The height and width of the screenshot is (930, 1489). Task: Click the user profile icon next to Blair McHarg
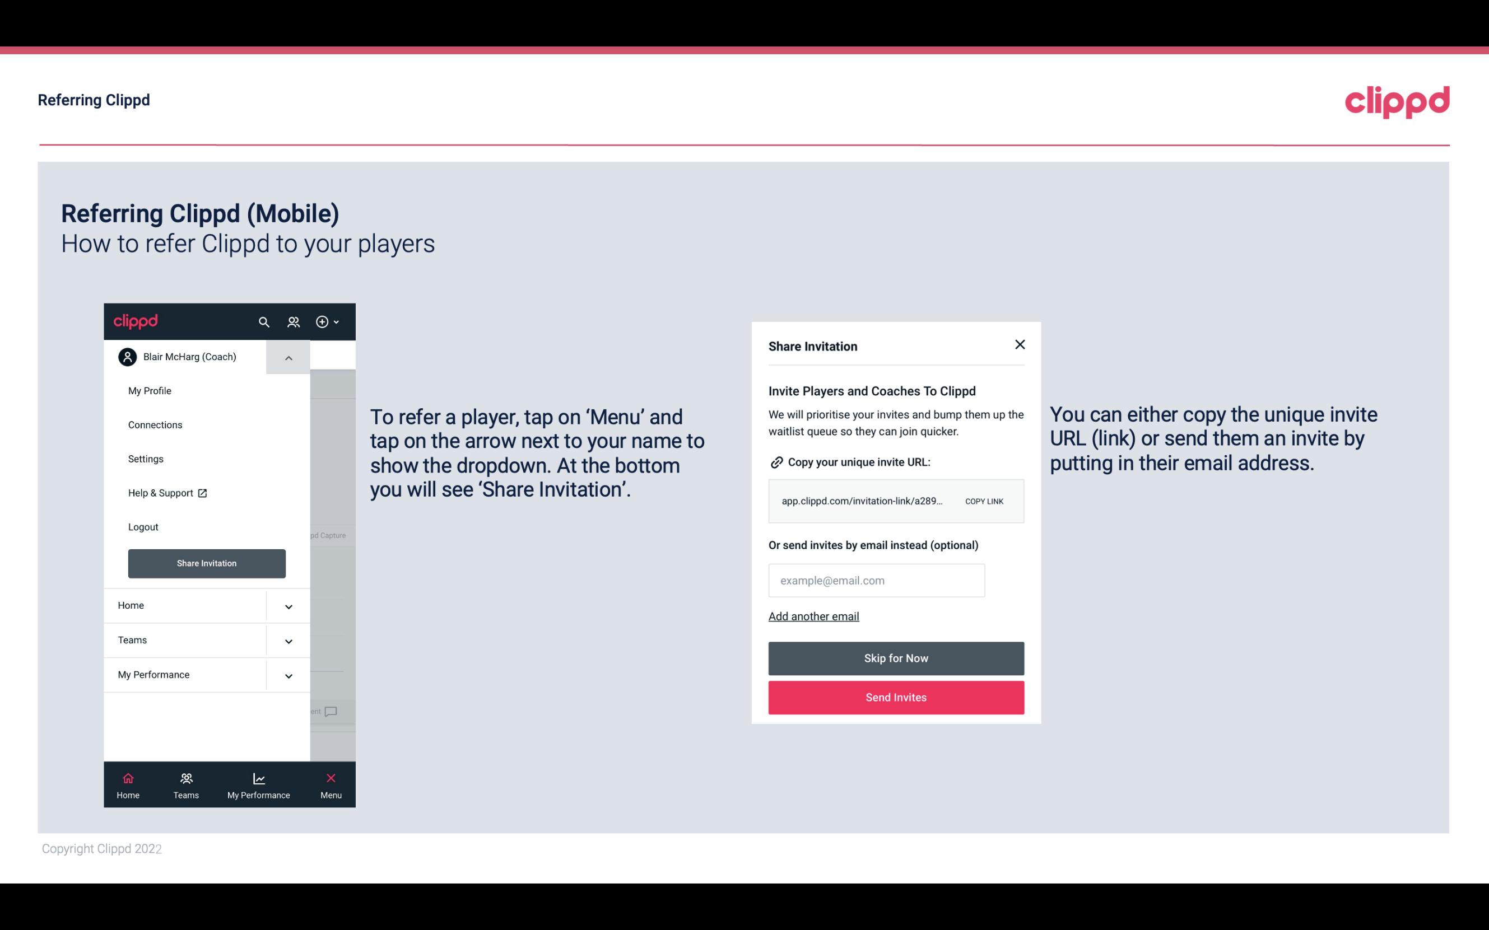tap(128, 357)
